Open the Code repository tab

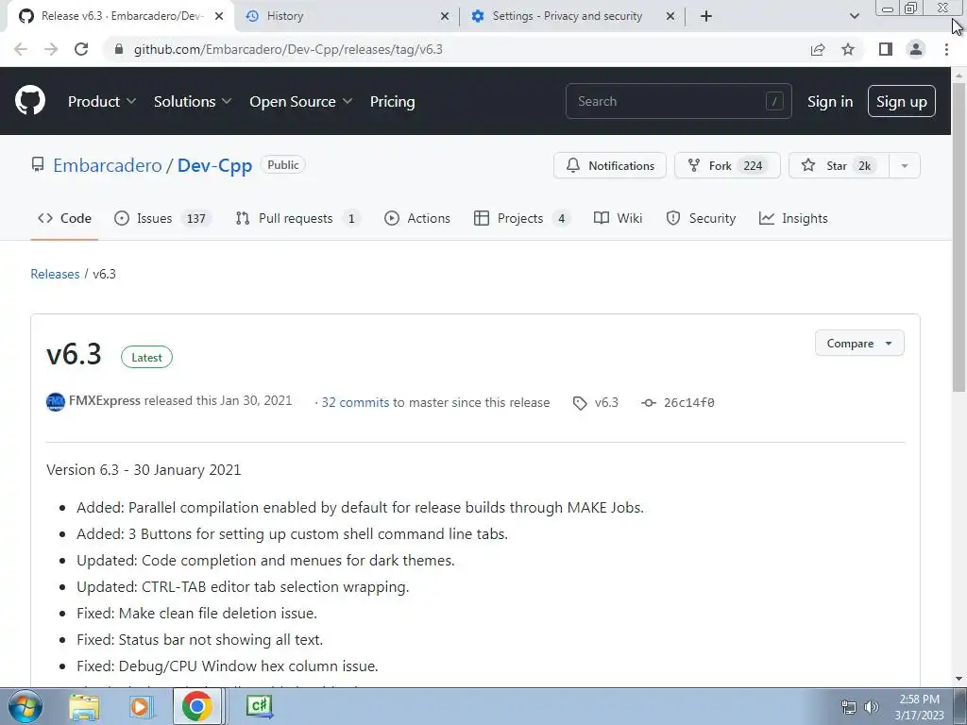click(64, 218)
